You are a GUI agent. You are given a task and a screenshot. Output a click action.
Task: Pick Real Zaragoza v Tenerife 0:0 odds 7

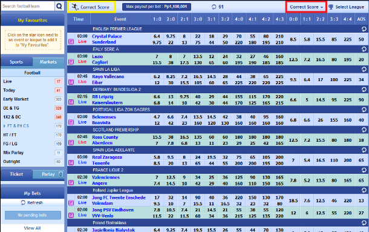[x=293, y=161]
